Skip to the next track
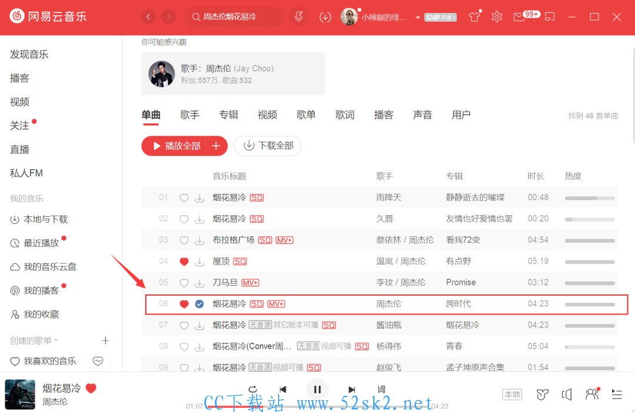635x412 pixels. 352,389
